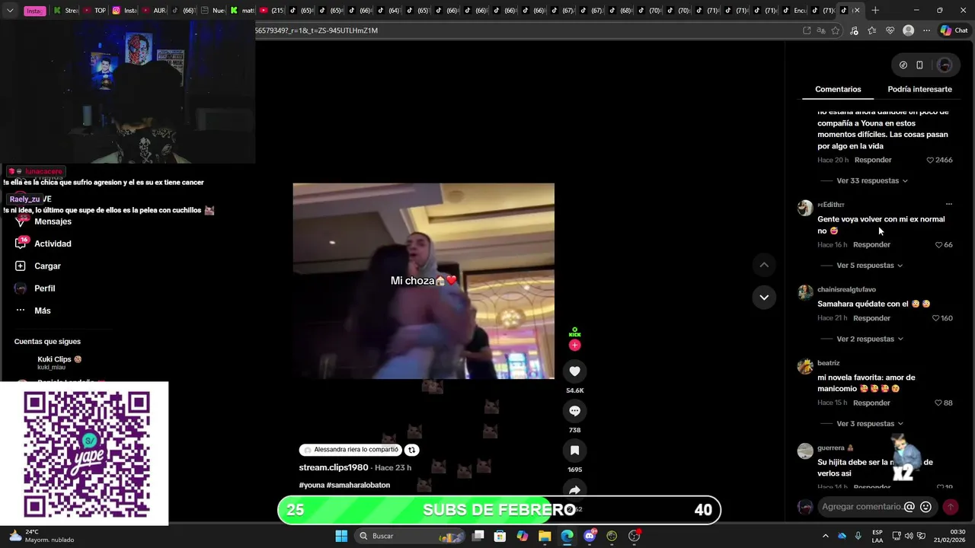Open taskbar weather widget 24°C
This screenshot has height=548, width=975.
click(42, 536)
